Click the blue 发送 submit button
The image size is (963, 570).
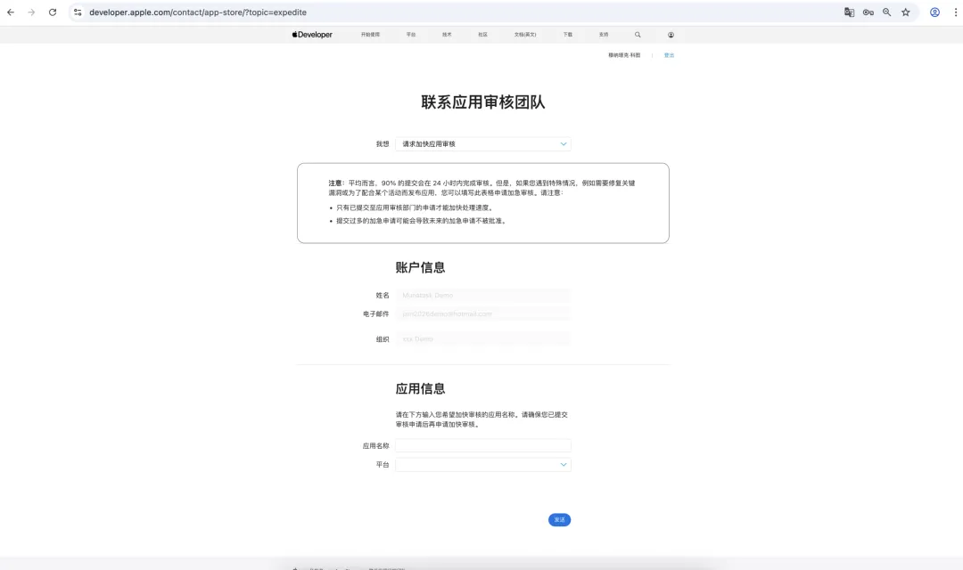coord(559,520)
